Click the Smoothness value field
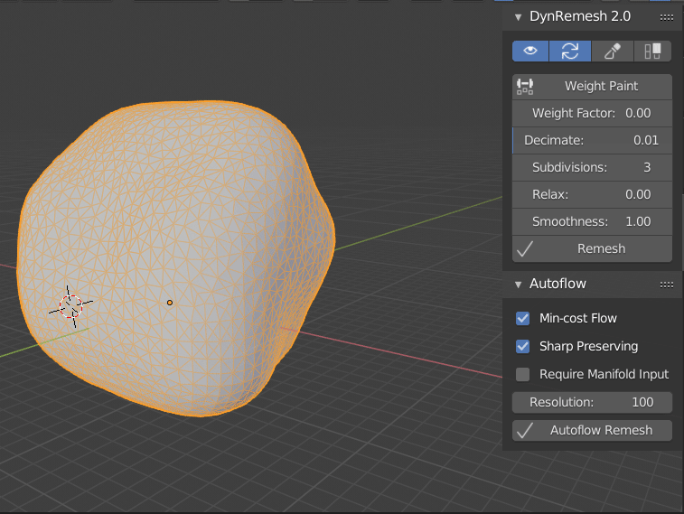The width and height of the screenshot is (684, 514). (x=592, y=221)
